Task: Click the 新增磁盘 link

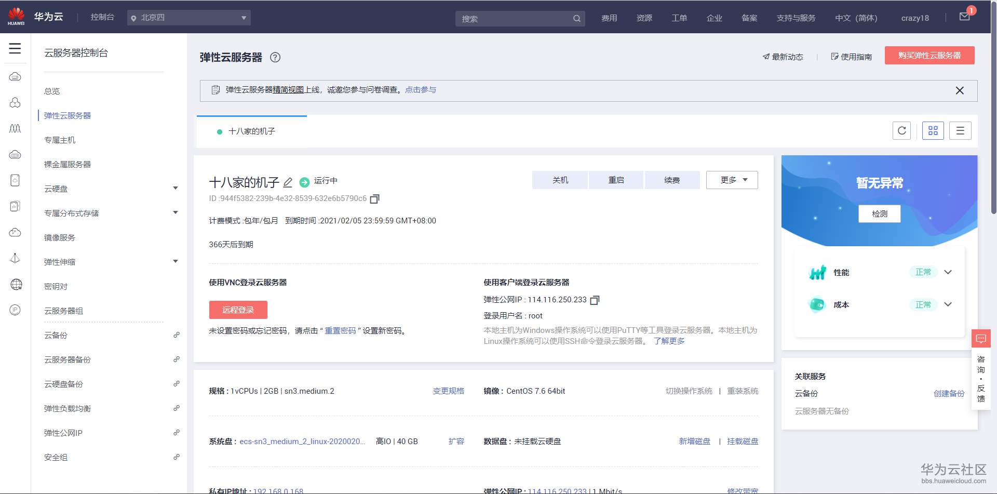Action: tap(695, 442)
